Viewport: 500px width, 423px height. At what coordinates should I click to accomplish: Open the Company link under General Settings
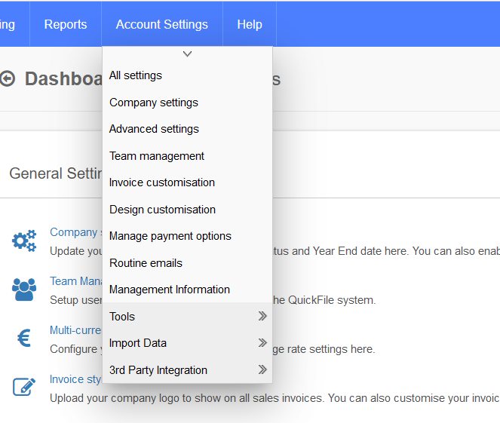[x=76, y=232]
